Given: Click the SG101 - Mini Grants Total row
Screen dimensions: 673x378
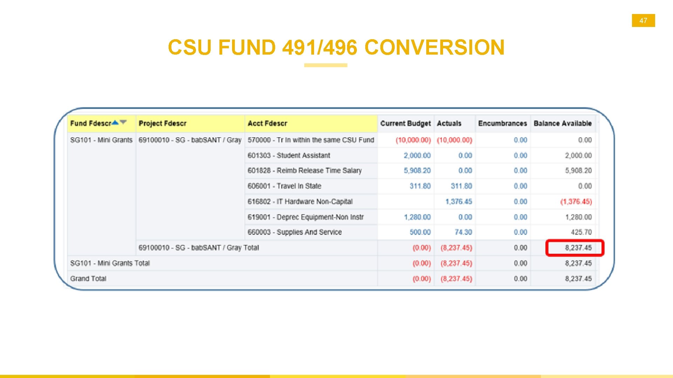Looking at the screenshot, I should (x=110, y=263).
